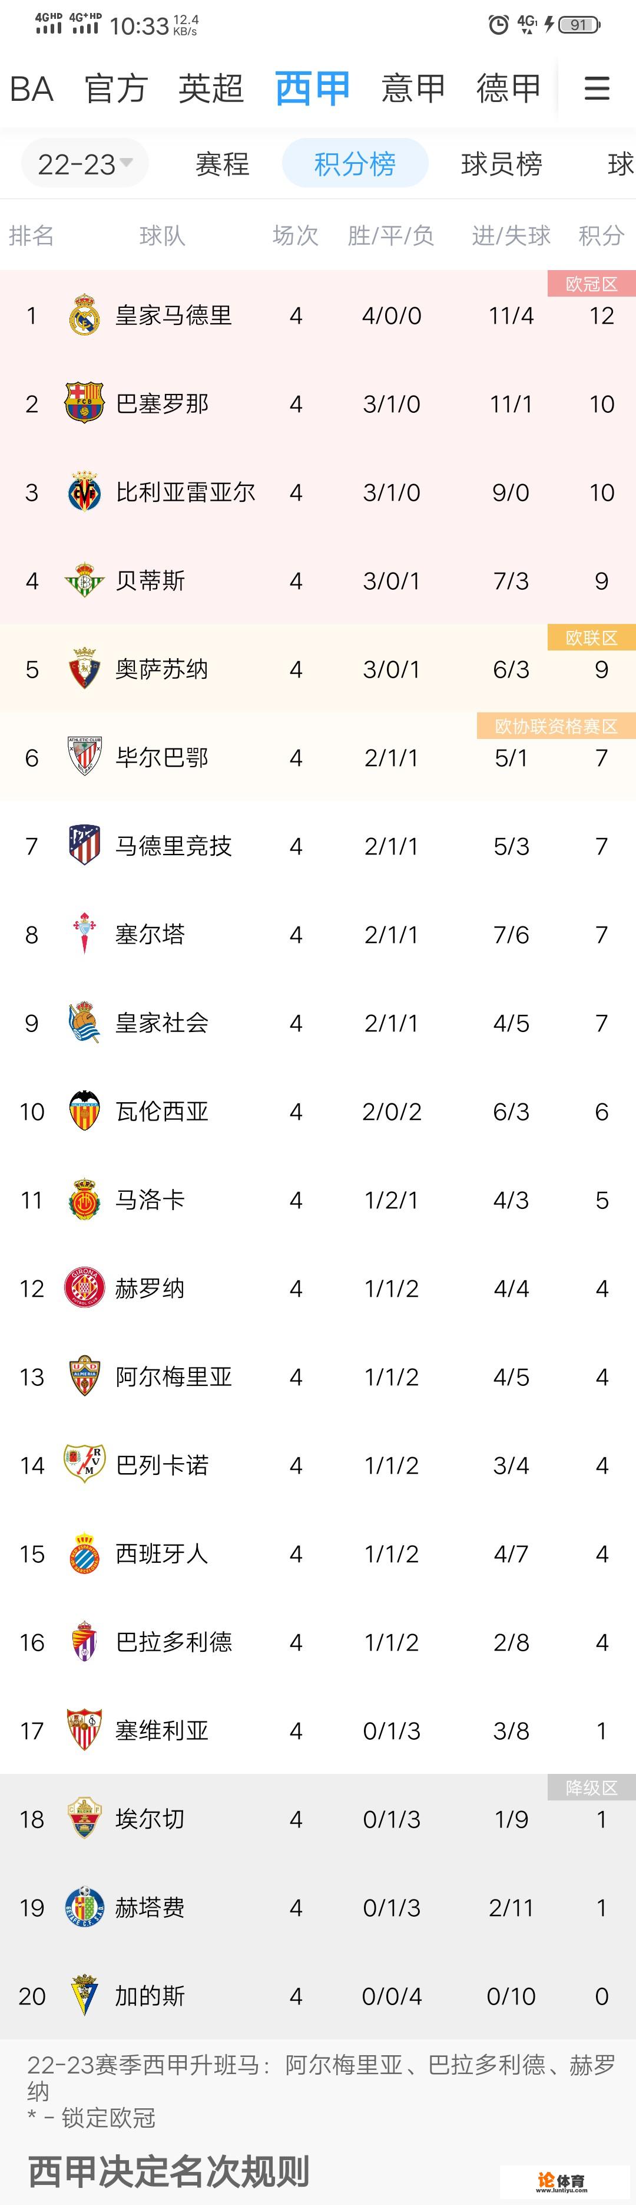Image resolution: width=636 pixels, height=2205 pixels.
Task: Click the Atlético Madrid club crest
Action: coord(84,846)
